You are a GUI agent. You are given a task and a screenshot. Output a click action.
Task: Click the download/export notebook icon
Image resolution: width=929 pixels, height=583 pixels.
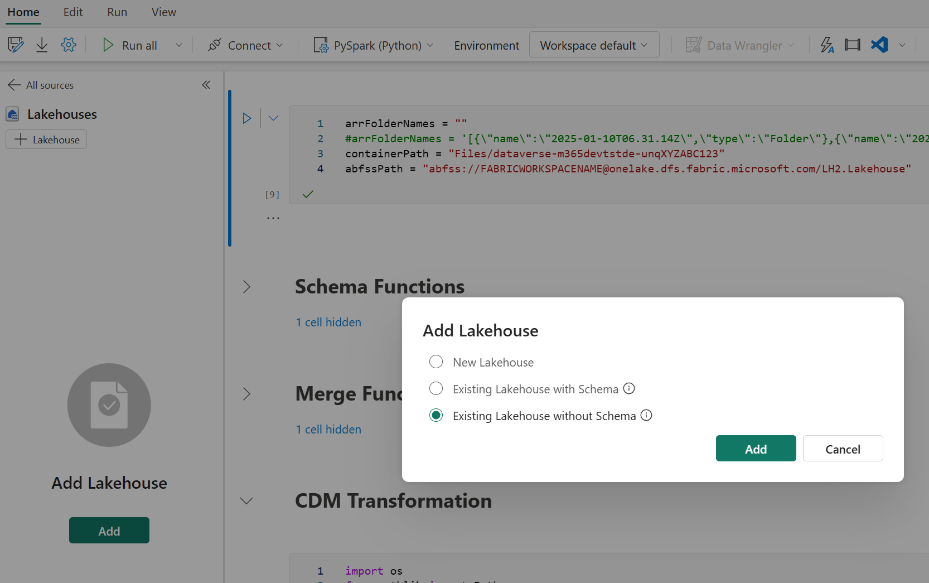[x=41, y=45]
